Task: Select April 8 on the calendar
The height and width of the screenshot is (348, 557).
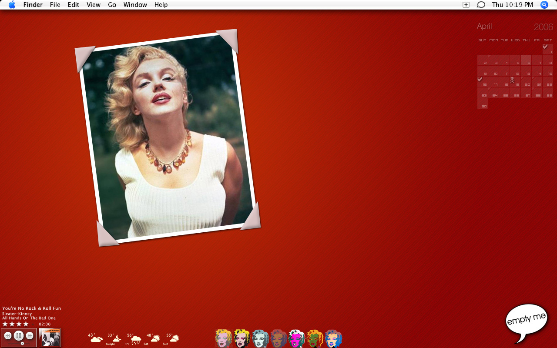Action: (x=548, y=60)
